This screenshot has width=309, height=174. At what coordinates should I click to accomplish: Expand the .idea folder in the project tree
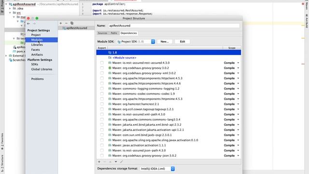(x=10, y=9)
